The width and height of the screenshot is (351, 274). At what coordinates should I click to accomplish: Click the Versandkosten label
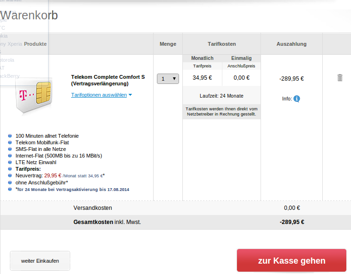point(93,208)
